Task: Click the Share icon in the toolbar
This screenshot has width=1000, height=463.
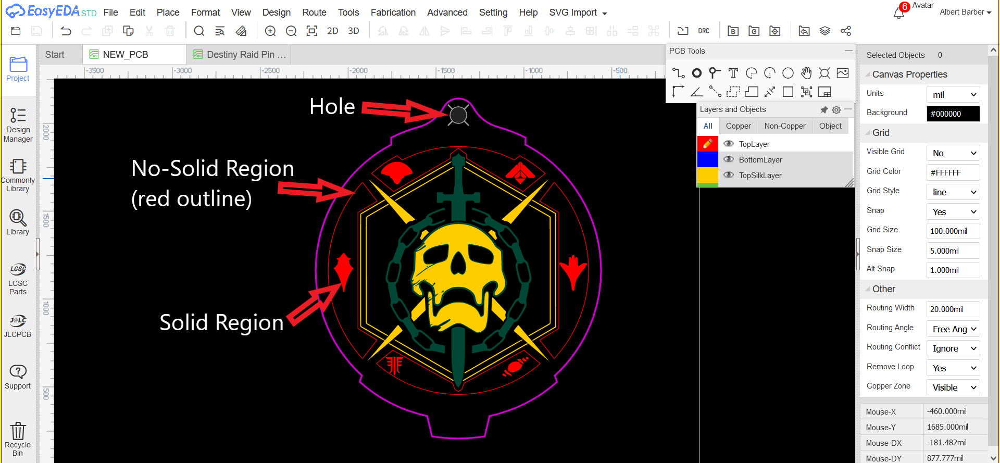Action: click(846, 31)
